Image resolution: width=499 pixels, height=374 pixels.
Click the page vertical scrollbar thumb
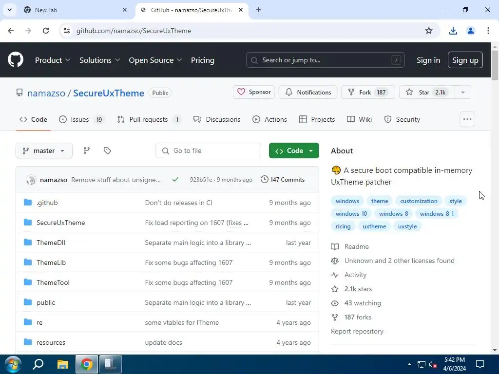click(x=495, y=65)
